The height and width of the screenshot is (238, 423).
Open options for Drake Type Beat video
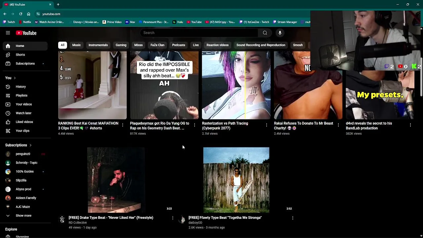(x=173, y=218)
